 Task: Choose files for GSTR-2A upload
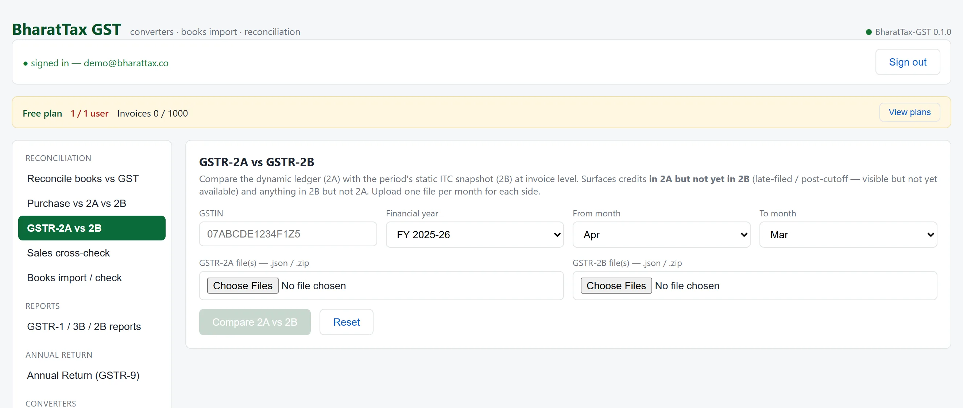243,286
